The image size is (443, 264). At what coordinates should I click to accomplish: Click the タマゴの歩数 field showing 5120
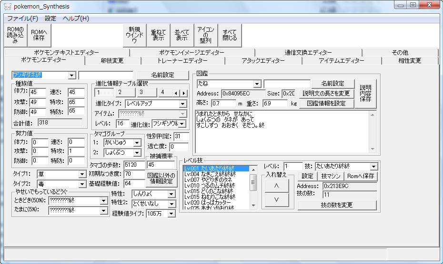tap(134, 165)
